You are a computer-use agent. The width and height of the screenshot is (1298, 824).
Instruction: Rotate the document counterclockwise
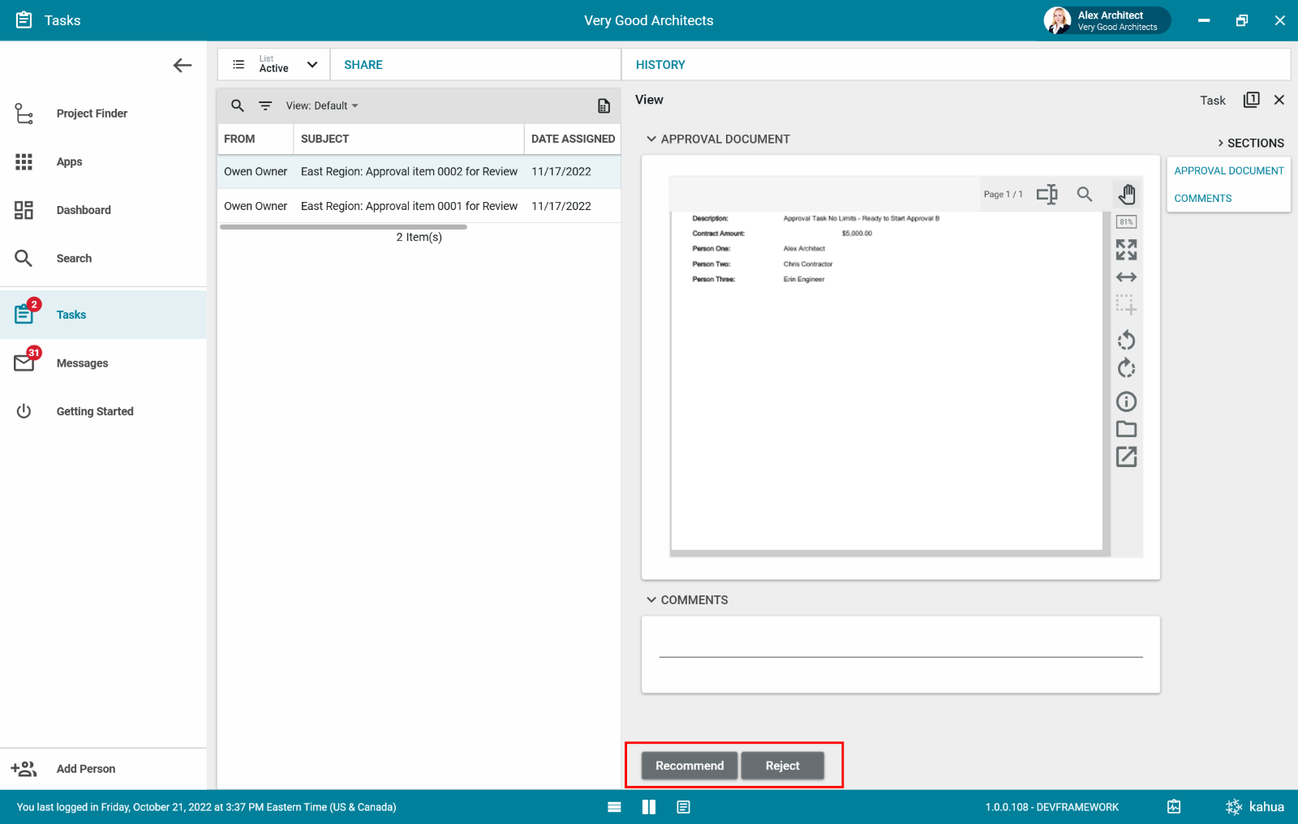(x=1126, y=341)
